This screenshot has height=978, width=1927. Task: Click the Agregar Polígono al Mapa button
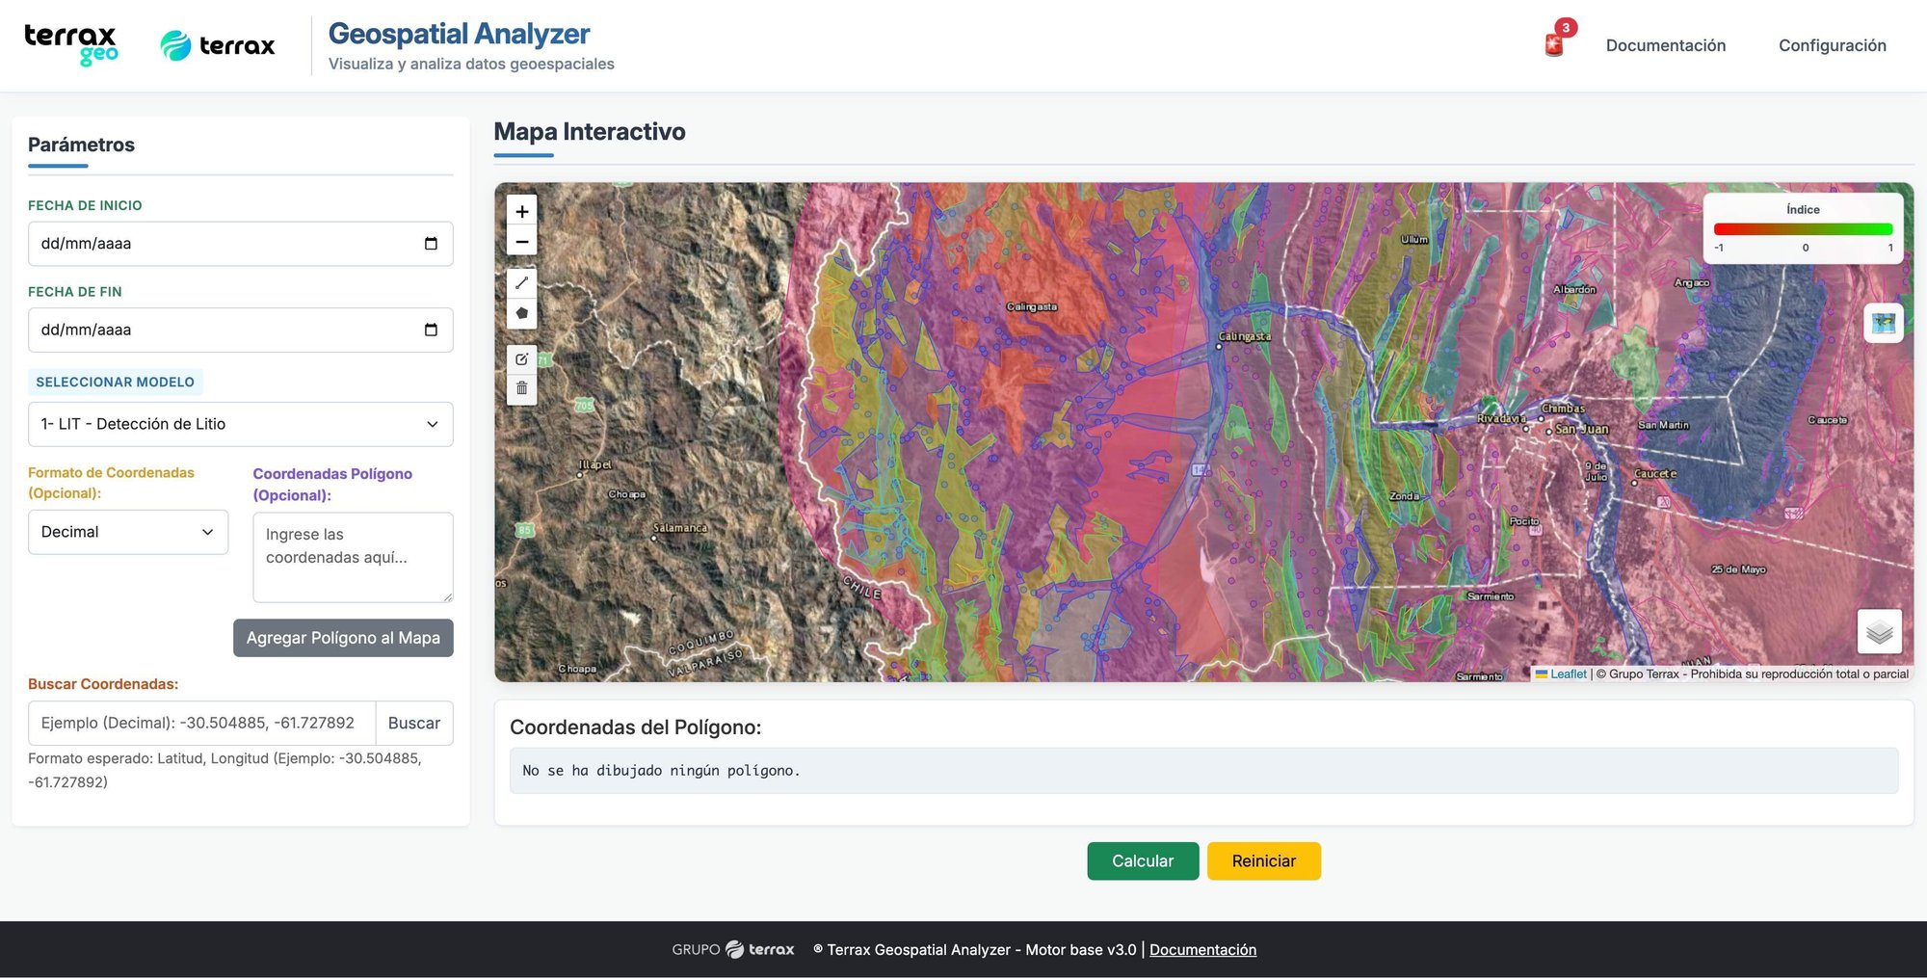pyautogui.click(x=343, y=638)
